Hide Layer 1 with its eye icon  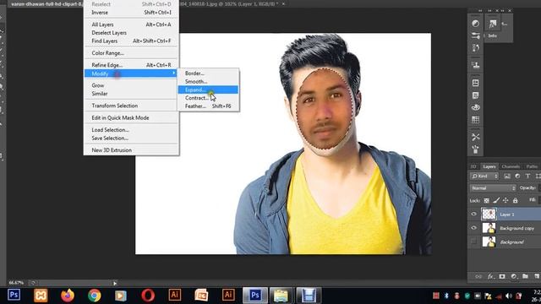473,214
